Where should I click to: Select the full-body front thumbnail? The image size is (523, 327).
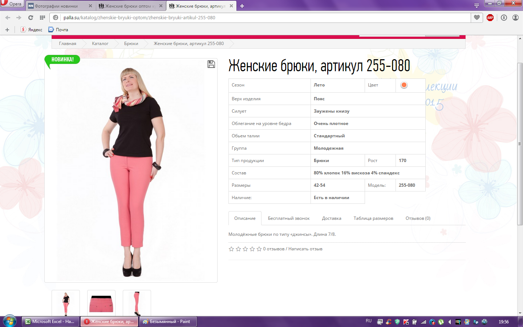pyautogui.click(x=66, y=303)
